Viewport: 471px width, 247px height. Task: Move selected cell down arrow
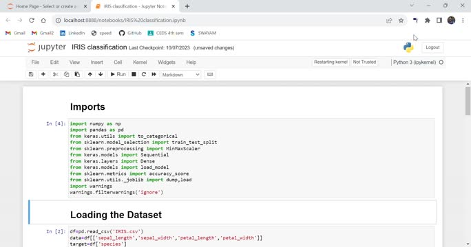[x=101, y=74]
